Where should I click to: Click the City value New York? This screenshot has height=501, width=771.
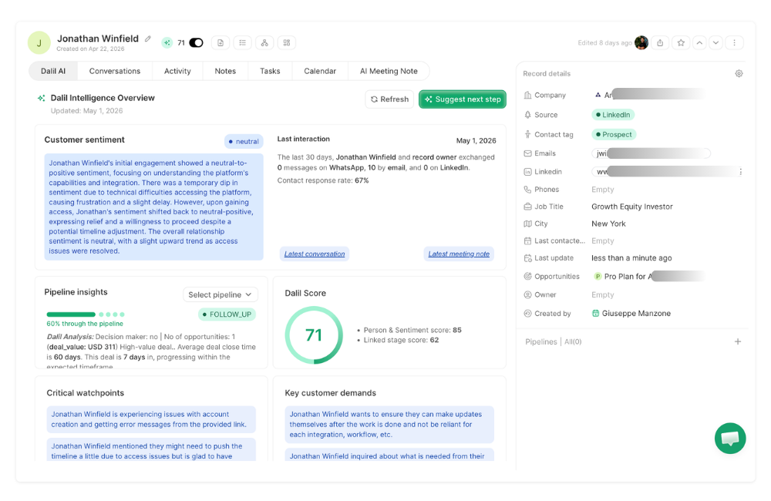click(609, 224)
